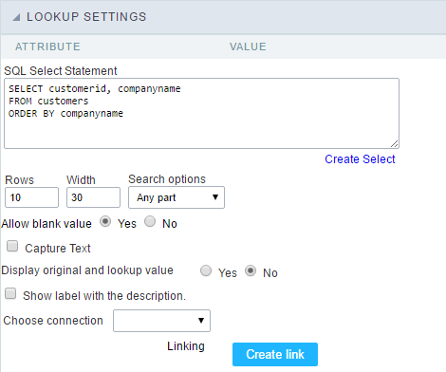446x372 pixels.
Task: Click the 'Search options' label
Action: click(167, 179)
